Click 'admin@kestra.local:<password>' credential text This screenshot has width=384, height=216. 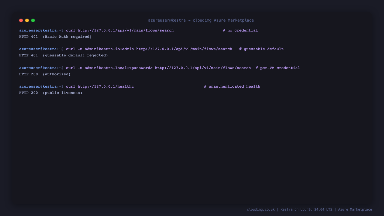coord(118,68)
